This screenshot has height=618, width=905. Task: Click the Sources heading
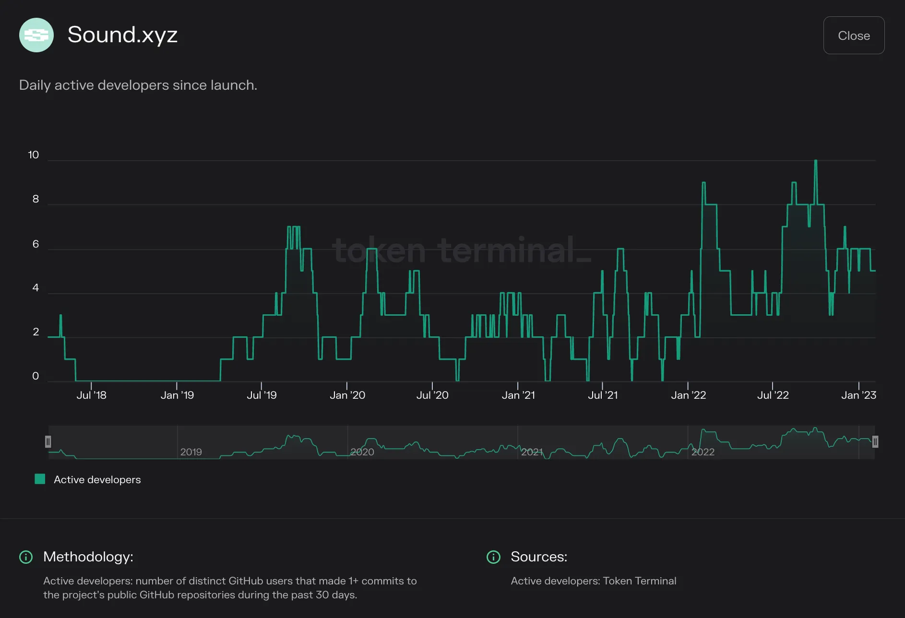pyautogui.click(x=539, y=557)
